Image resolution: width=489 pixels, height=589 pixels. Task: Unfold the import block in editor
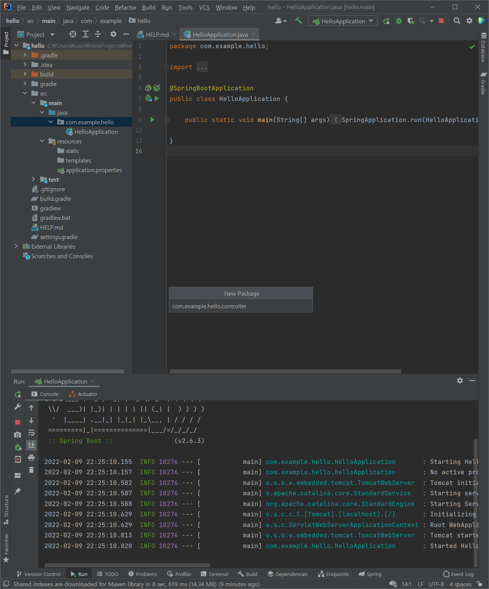[167, 67]
